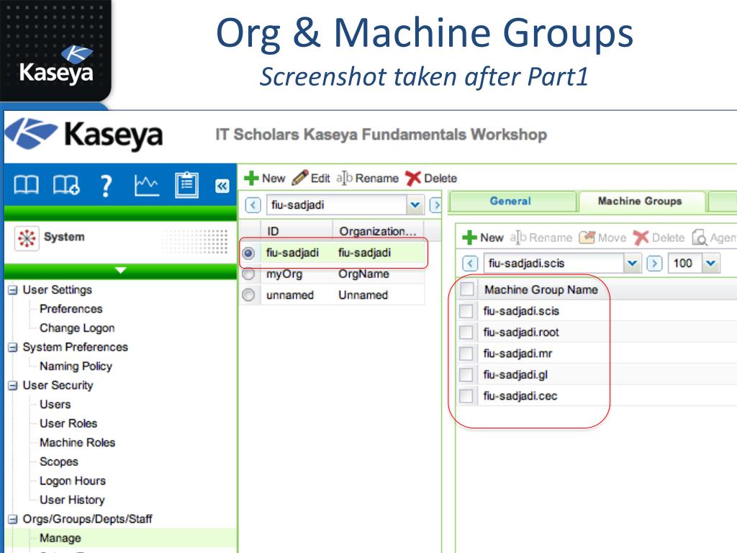Collapse the User Security tree node
Screen dimensions: 737x553
point(13,386)
